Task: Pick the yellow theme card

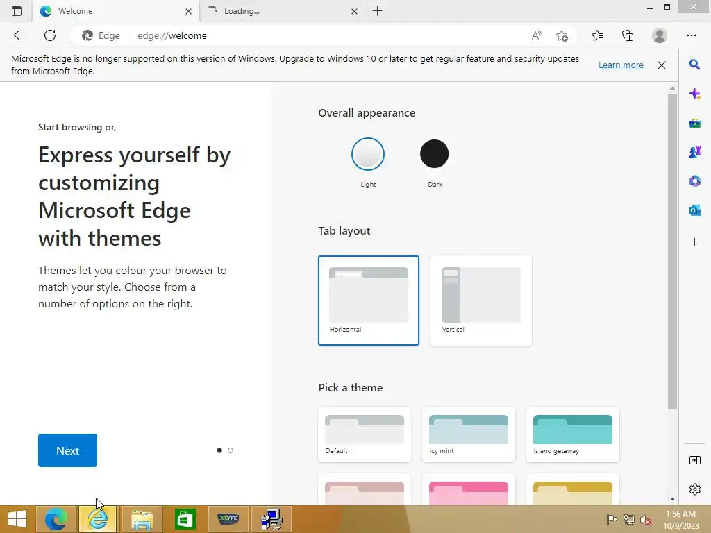Action: coord(573,491)
